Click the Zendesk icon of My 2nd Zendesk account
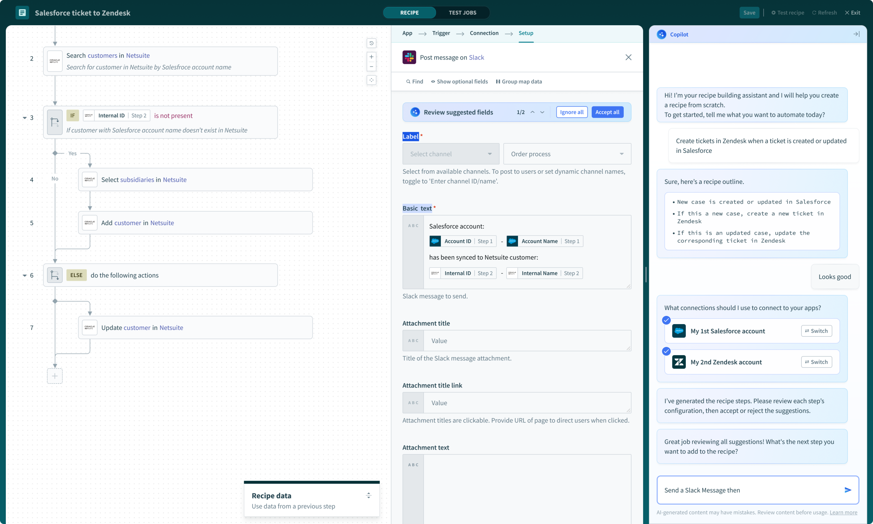The width and height of the screenshot is (873, 524). [679, 362]
